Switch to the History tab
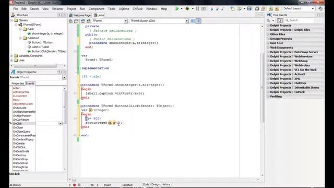The image size is (334, 188). [166, 184]
